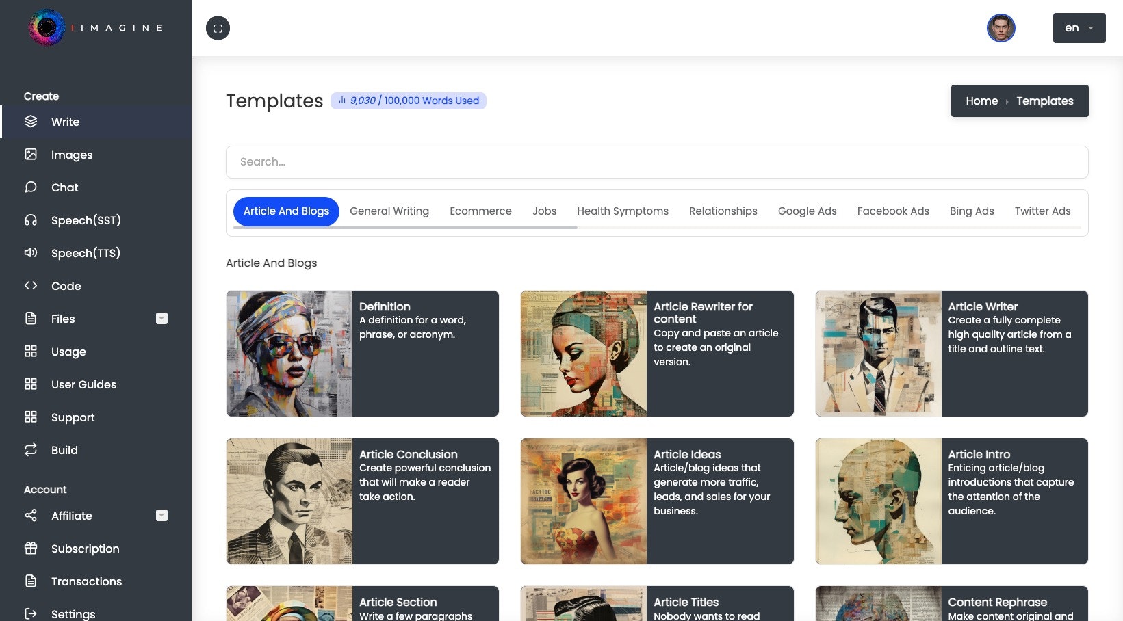Click the Write layers icon in the sidebar
The width and height of the screenshot is (1123, 621).
coord(31,122)
